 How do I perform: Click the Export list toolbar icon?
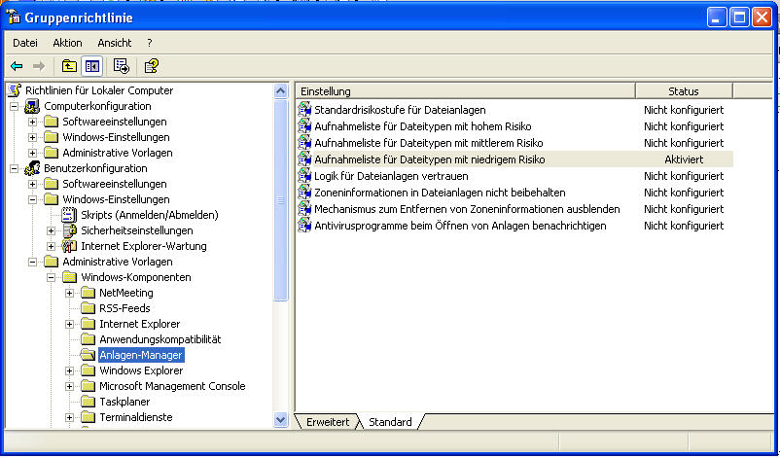pyautogui.click(x=122, y=66)
